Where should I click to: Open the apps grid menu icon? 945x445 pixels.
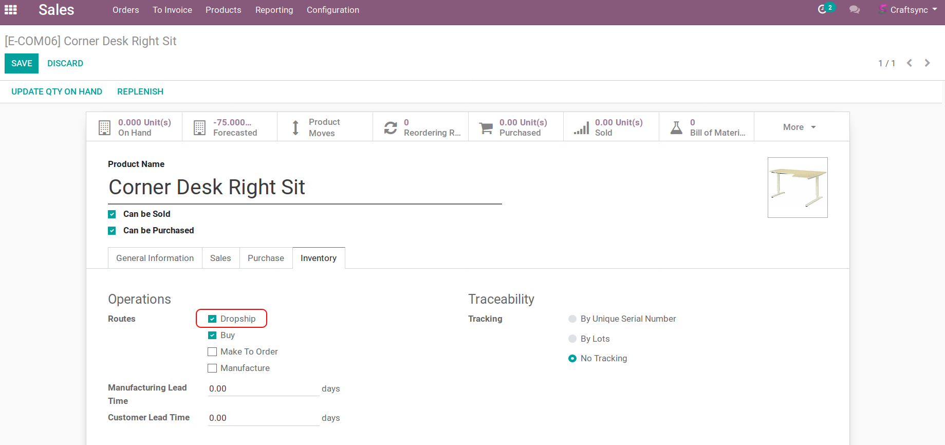(11, 10)
